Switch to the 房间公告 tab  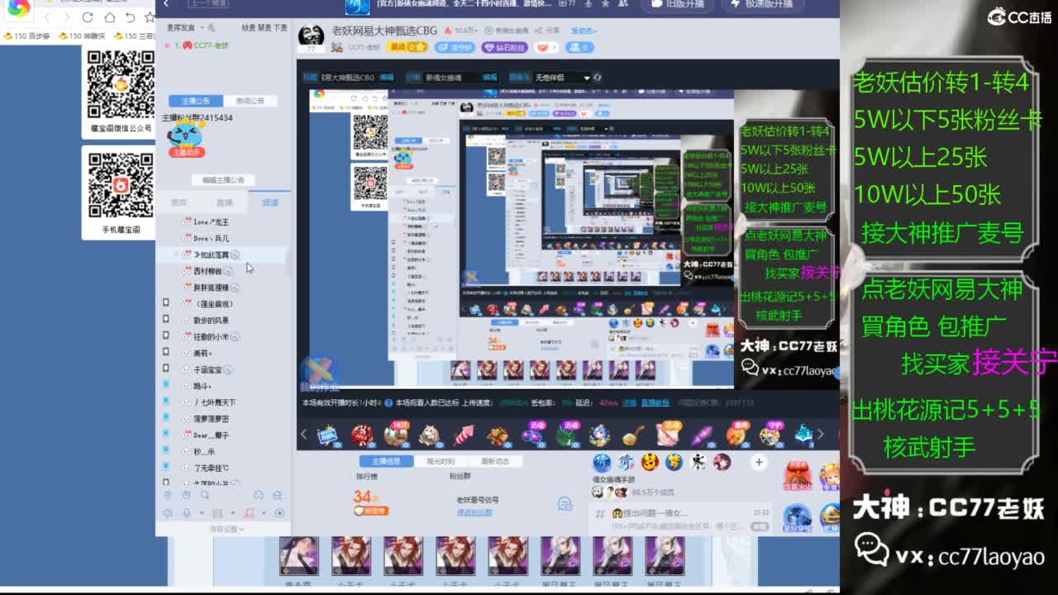[250, 101]
